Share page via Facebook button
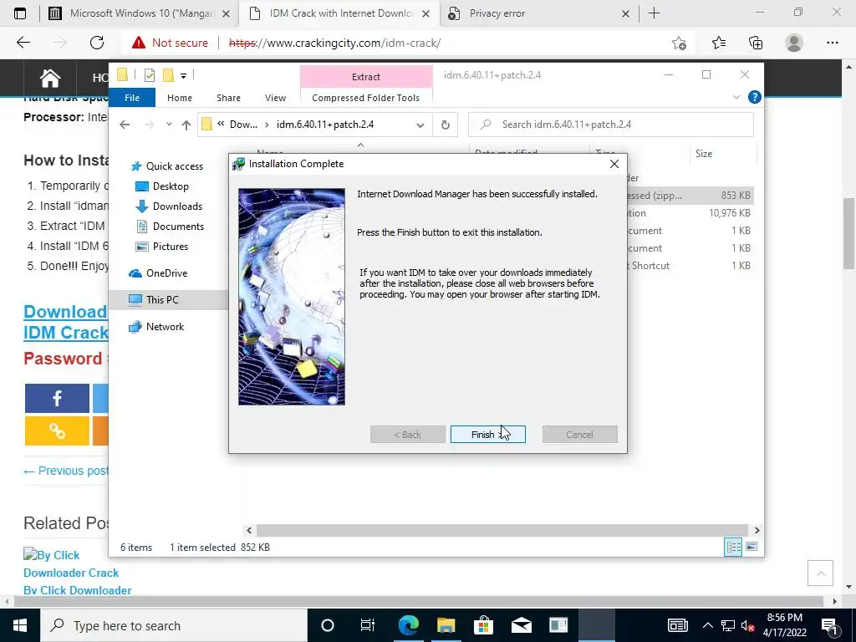 coord(57,398)
